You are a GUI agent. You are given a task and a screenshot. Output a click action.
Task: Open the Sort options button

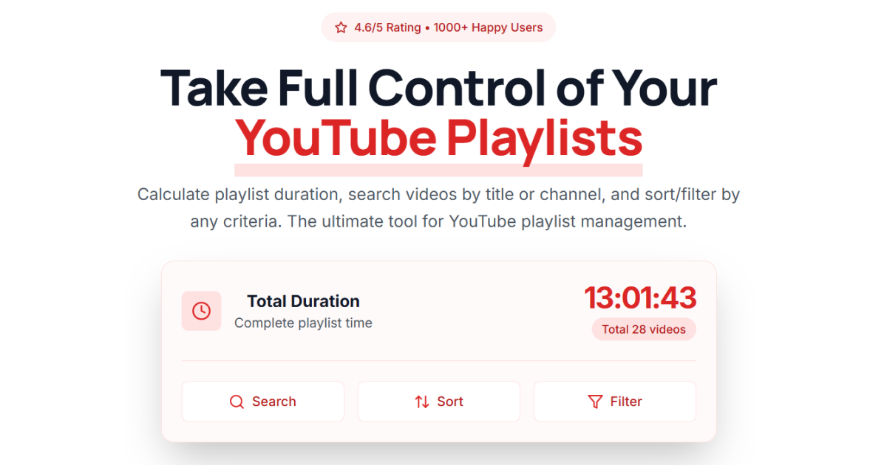[438, 402]
